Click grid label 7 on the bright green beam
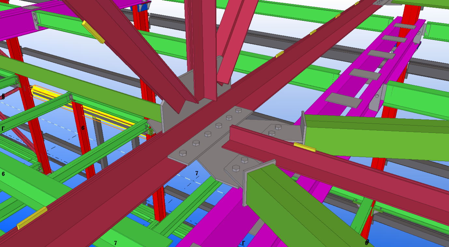 [115, 243]
